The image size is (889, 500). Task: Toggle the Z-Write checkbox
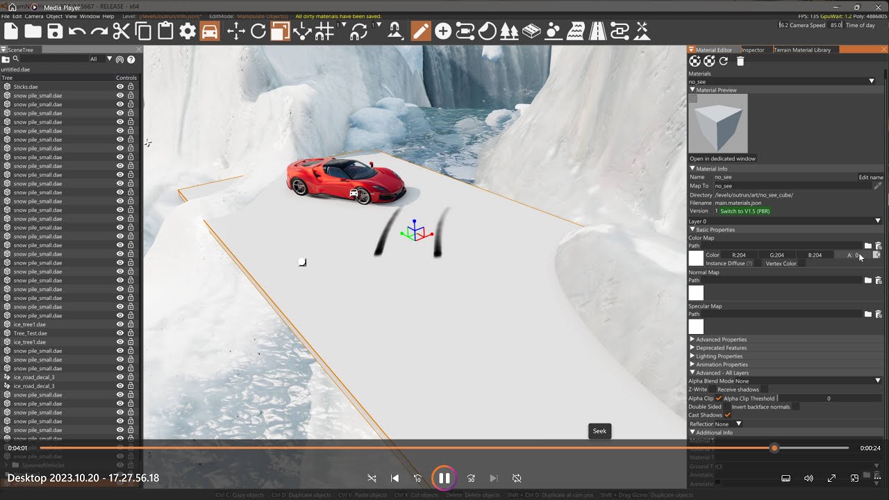click(712, 390)
